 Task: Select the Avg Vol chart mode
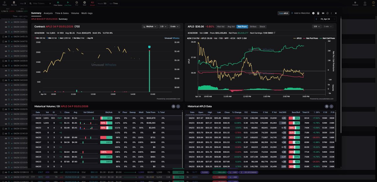(231, 27)
